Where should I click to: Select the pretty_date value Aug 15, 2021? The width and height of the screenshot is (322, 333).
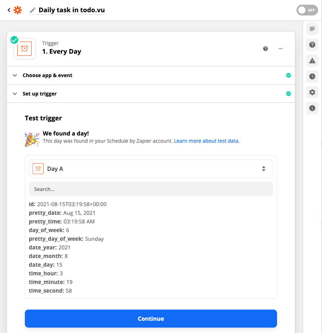(x=79, y=213)
